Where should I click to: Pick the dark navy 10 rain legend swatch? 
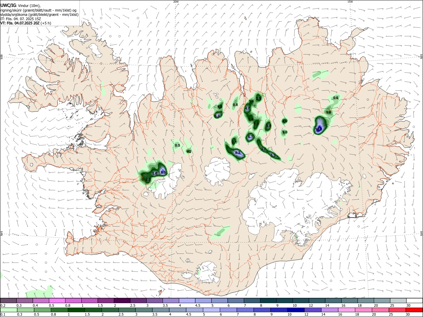295,310
